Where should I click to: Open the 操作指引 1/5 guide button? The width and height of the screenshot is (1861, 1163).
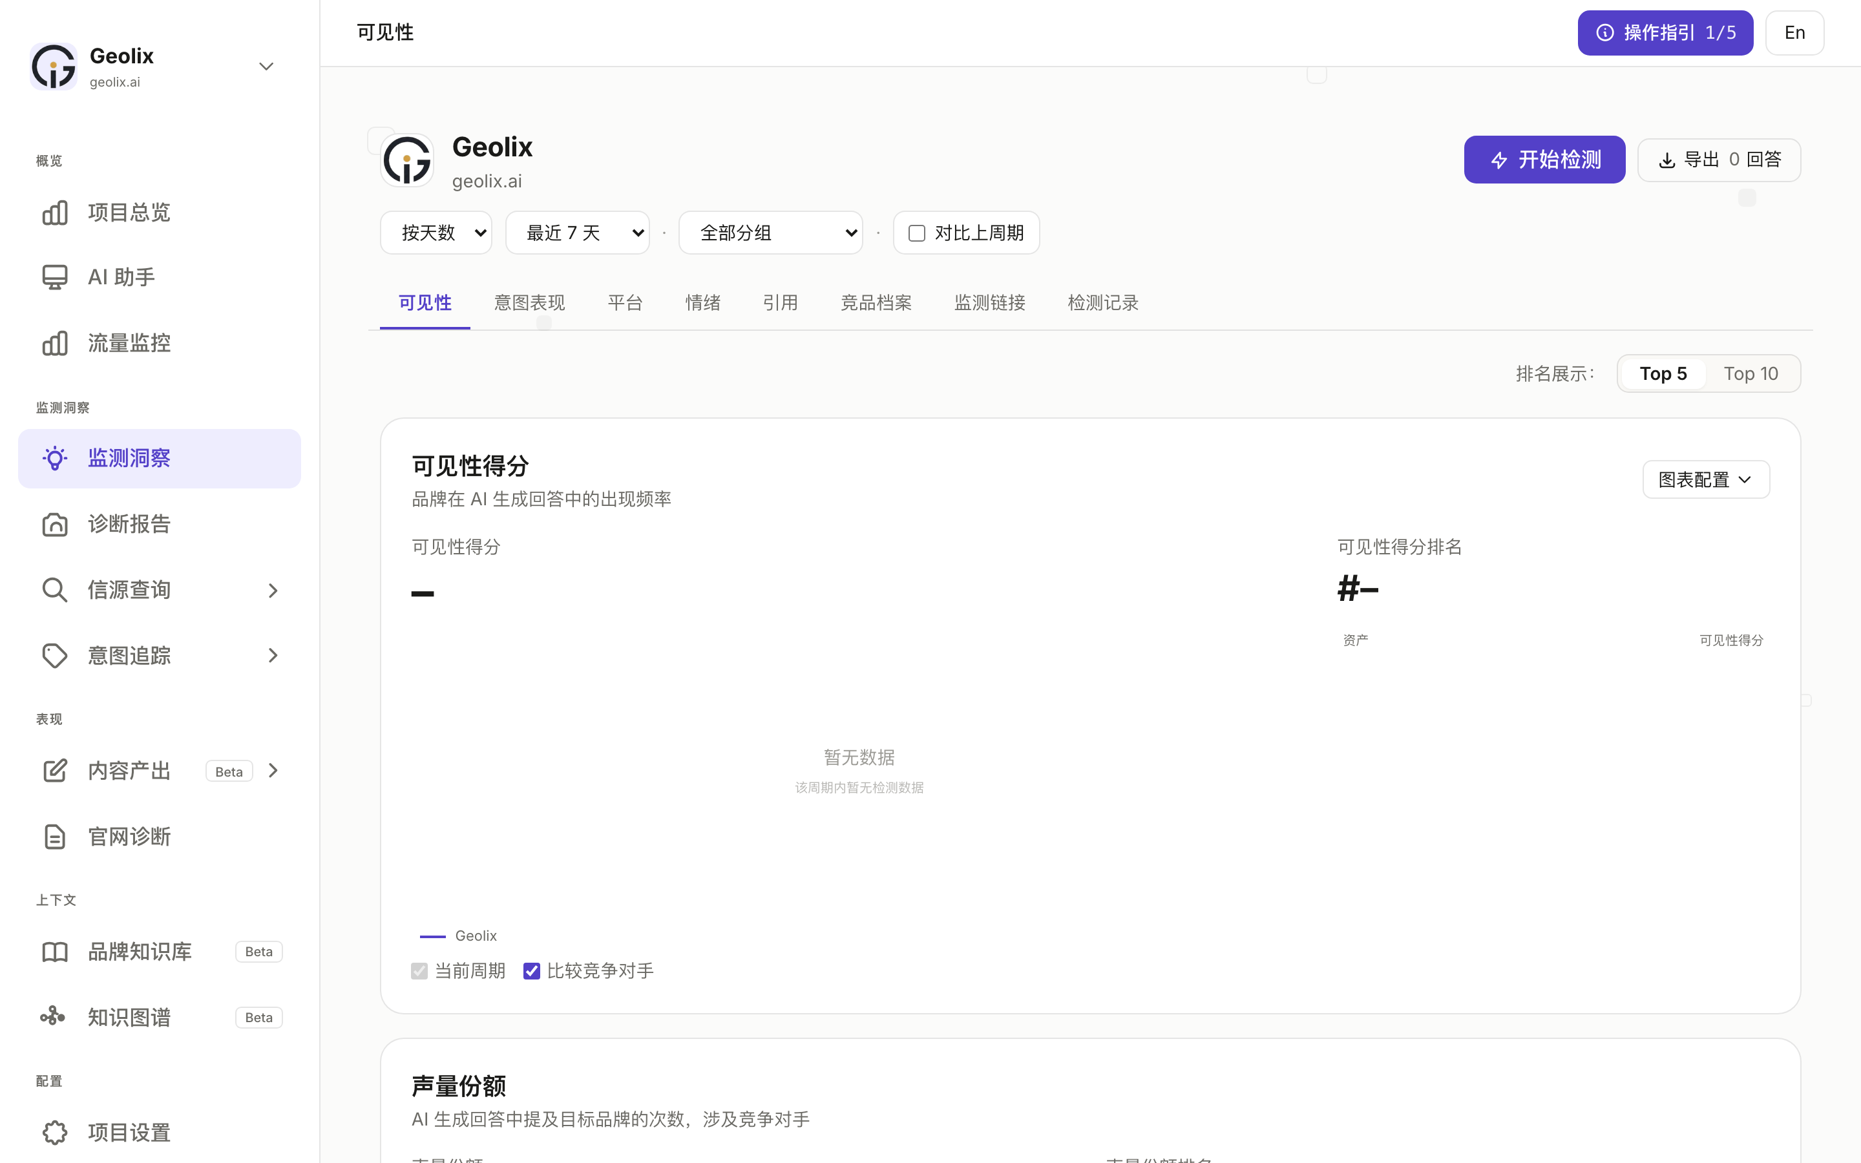1665,32
